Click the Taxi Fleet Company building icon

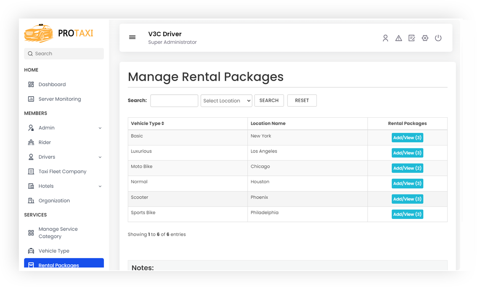(x=30, y=171)
